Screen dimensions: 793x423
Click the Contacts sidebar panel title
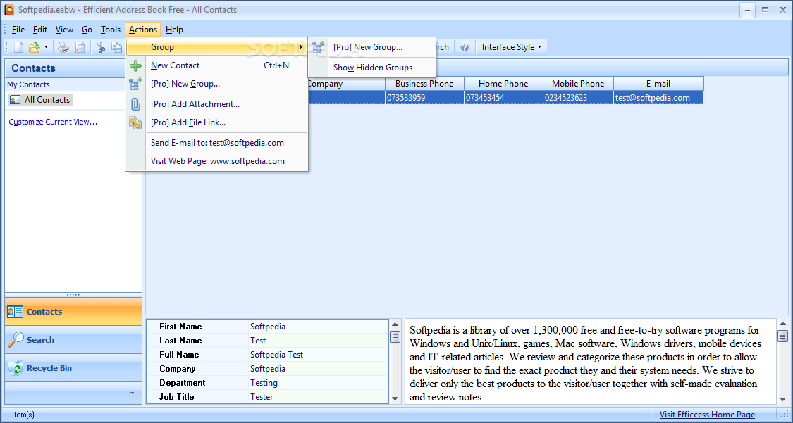coord(33,68)
